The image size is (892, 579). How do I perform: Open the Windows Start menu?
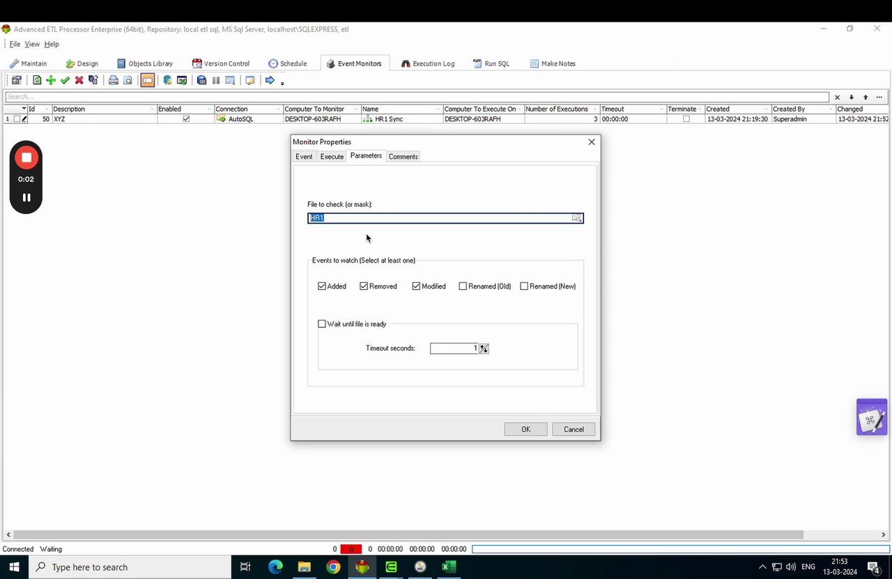[x=14, y=567]
